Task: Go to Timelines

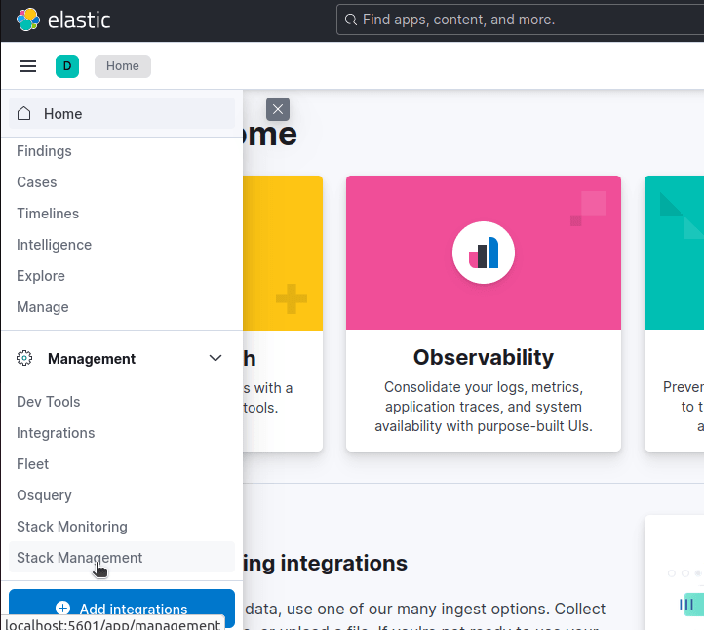Action: point(48,214)
